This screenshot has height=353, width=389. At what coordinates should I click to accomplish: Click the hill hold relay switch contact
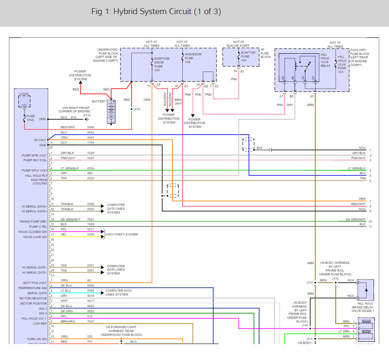click(x=308, y=66)
